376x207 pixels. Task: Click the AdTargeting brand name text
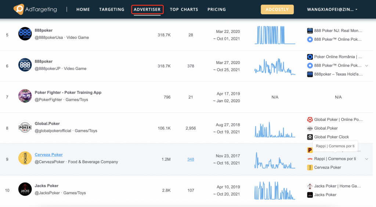[41, 9]
